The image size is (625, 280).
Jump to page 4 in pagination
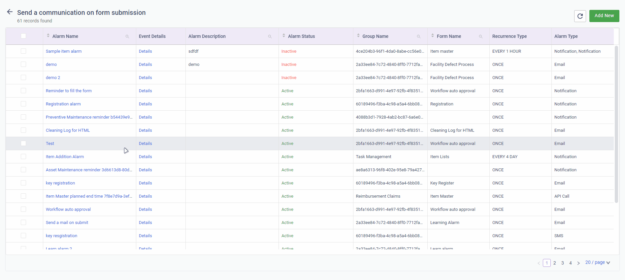click(571, 263)
